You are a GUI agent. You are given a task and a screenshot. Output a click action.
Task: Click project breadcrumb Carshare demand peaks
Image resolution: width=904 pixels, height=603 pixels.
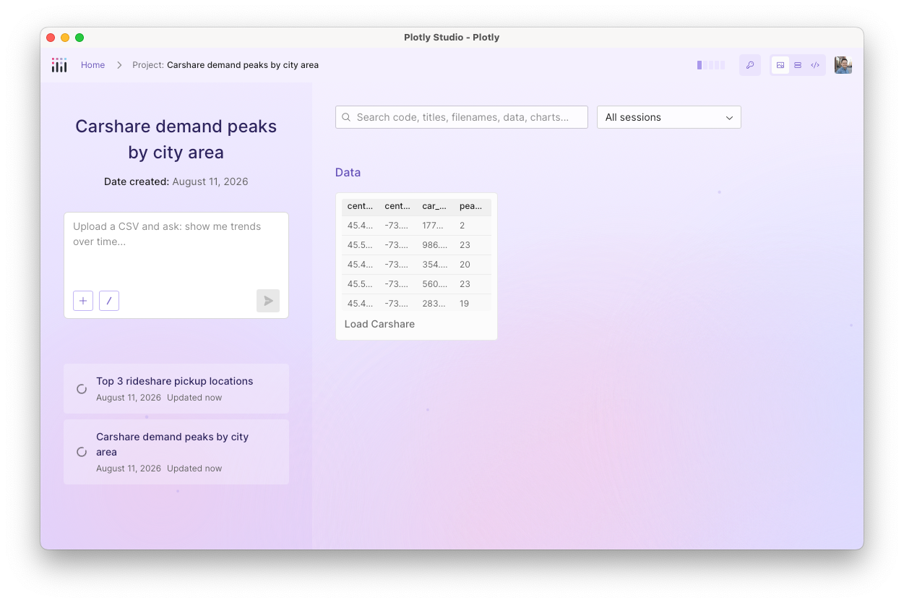[225, 65]
